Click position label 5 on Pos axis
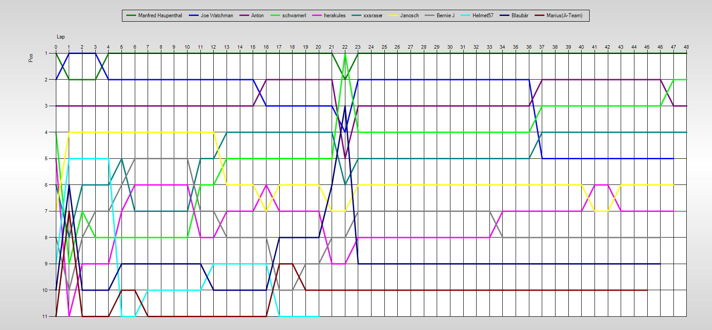712x330 pixels. click(46, 158)
